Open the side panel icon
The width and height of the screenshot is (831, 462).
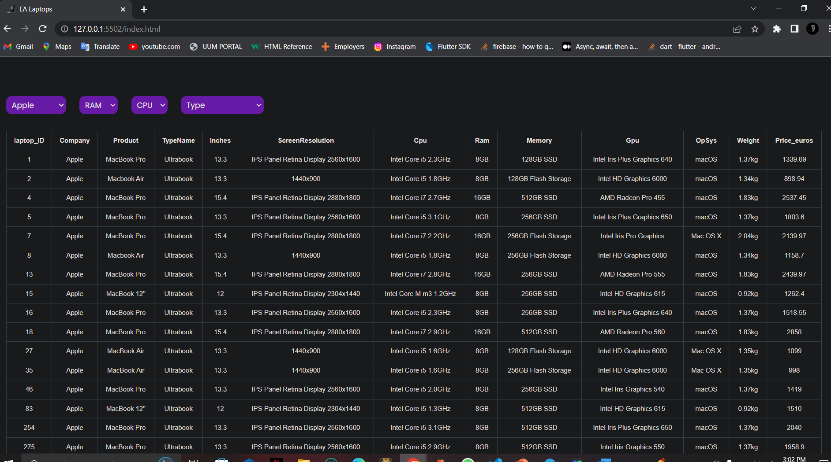coord(794,29)
